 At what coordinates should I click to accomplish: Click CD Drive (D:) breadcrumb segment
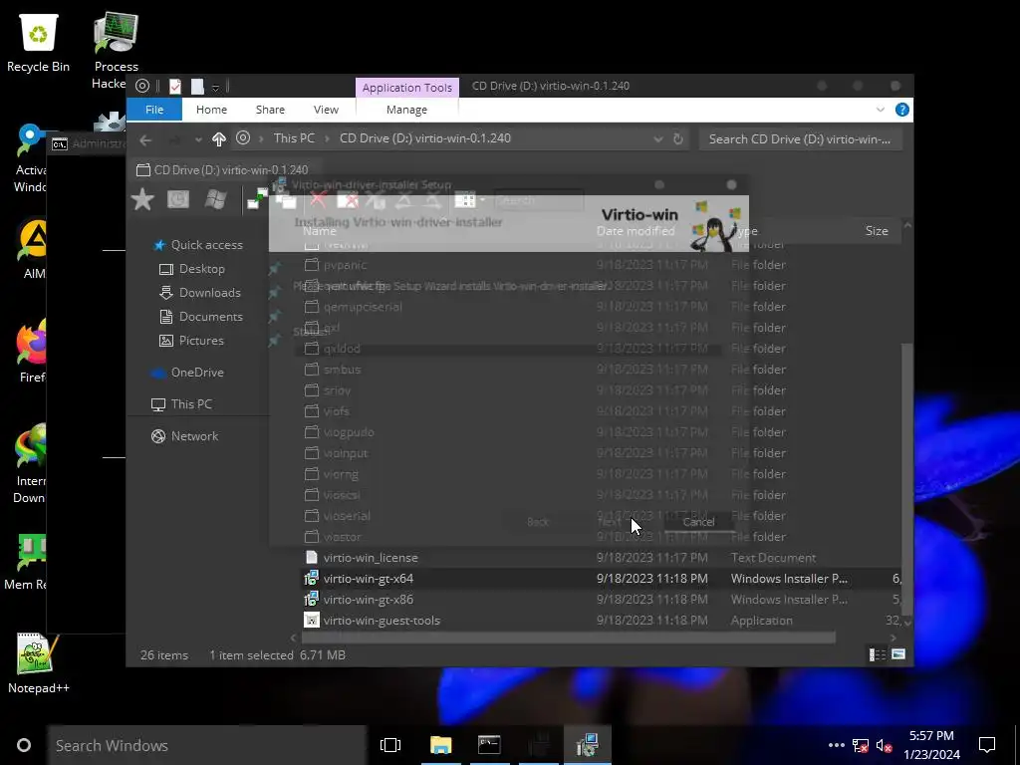coord(424,138)
